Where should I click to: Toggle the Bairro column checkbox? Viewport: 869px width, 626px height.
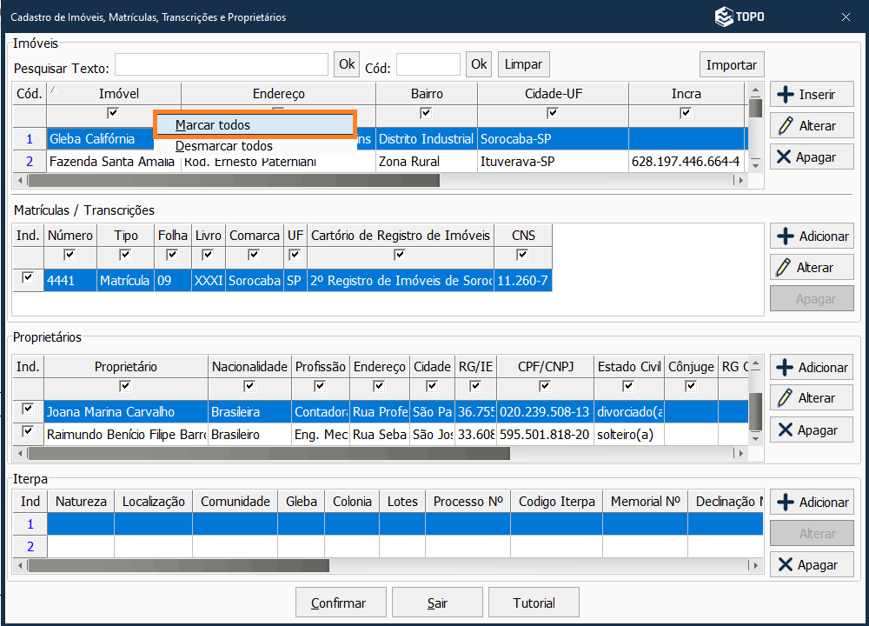click(426, 113)
